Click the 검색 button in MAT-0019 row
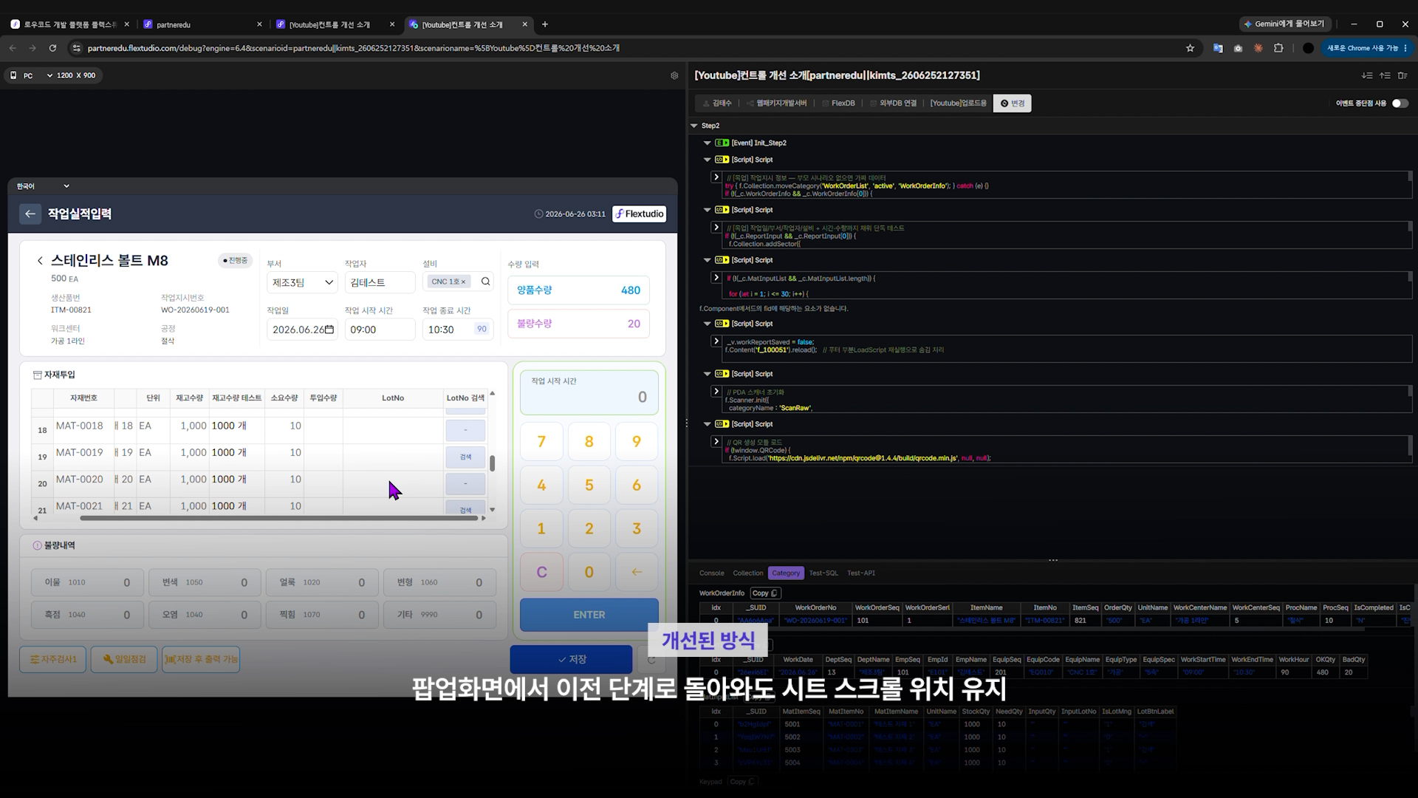Image resolution: width=1418 pixels, height=798 pixels. 465,457
